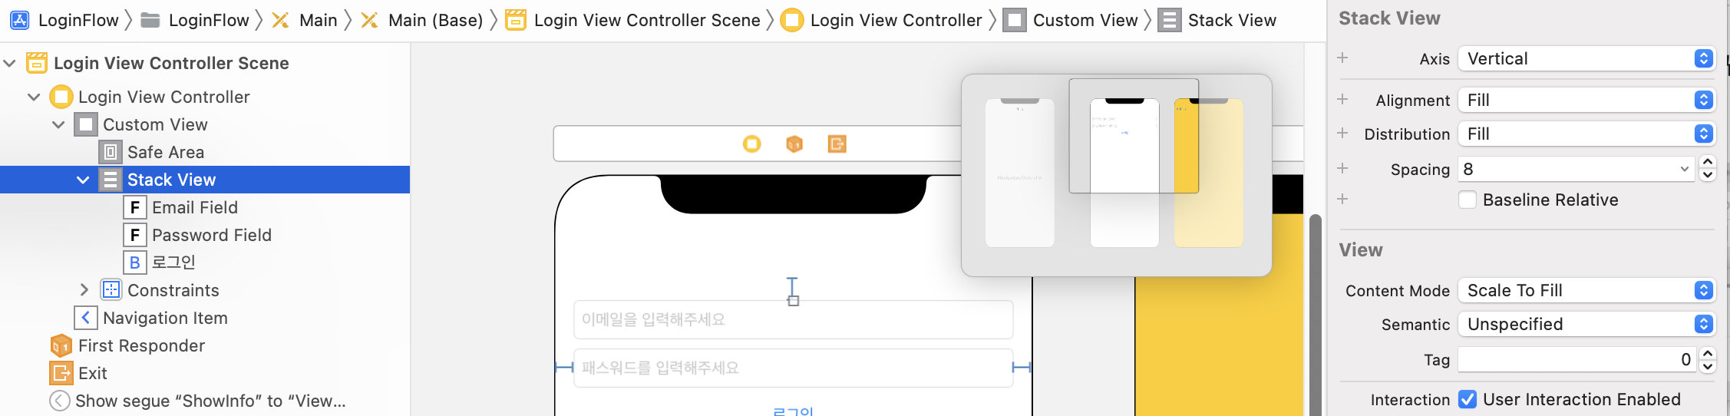Collapse the Stack View tree node
Viewport: 1730px width, 416px height.
pos(83,180)
